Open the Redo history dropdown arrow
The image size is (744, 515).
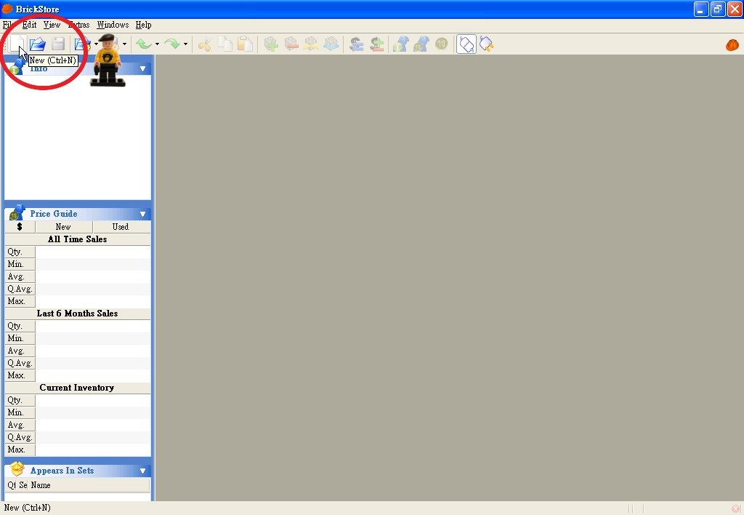(x=185, y=44)
